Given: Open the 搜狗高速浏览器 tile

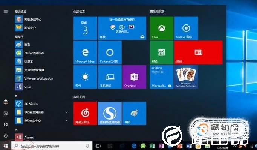Looking at the screenshot, I should pos(110,113).
